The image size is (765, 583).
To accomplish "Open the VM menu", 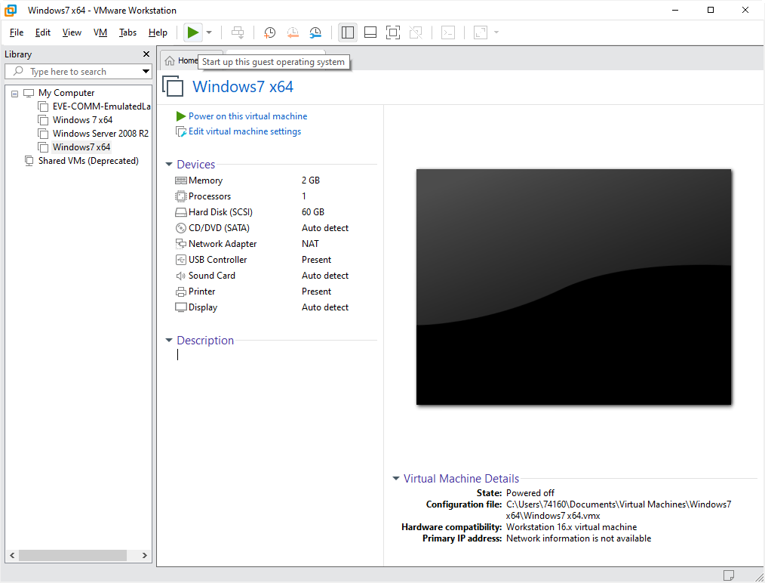I will point(100,32).
